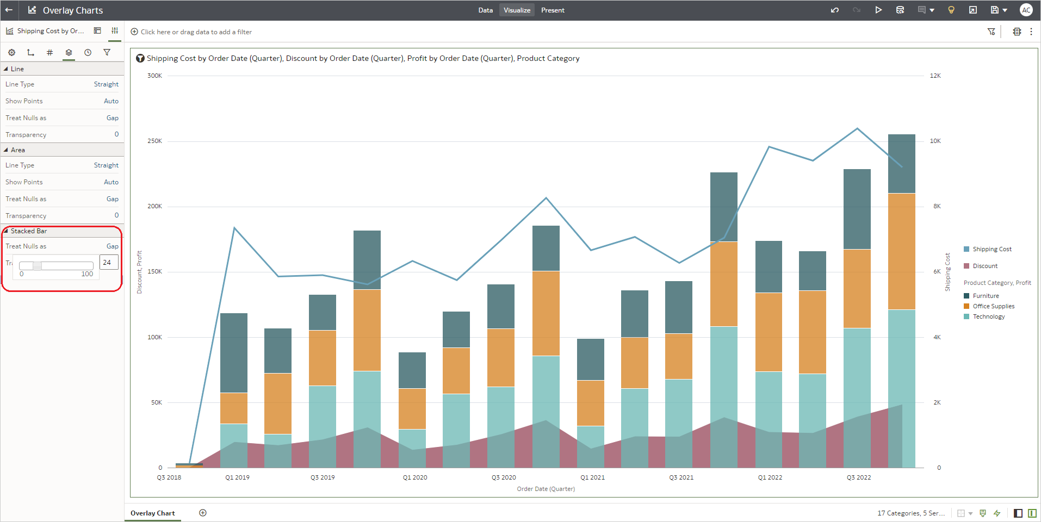Click the add filter bar
This screenshot has height=522, width=1041.
click(x=196, y=32)
